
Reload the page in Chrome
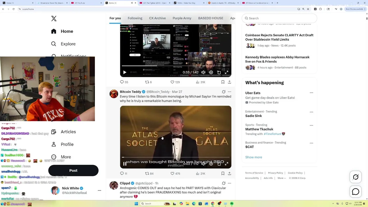pos(14,9)
